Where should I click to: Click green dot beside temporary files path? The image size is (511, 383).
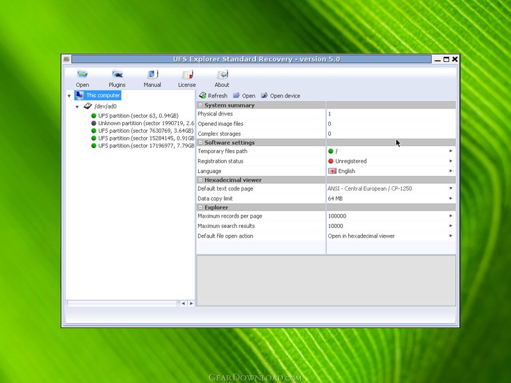(x=331, y=151)
